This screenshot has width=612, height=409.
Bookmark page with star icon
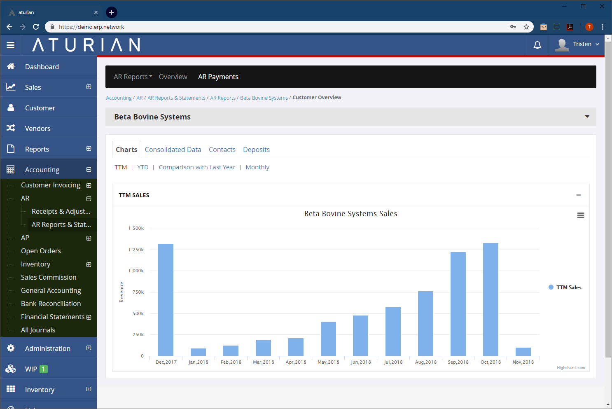pos(526,27)
